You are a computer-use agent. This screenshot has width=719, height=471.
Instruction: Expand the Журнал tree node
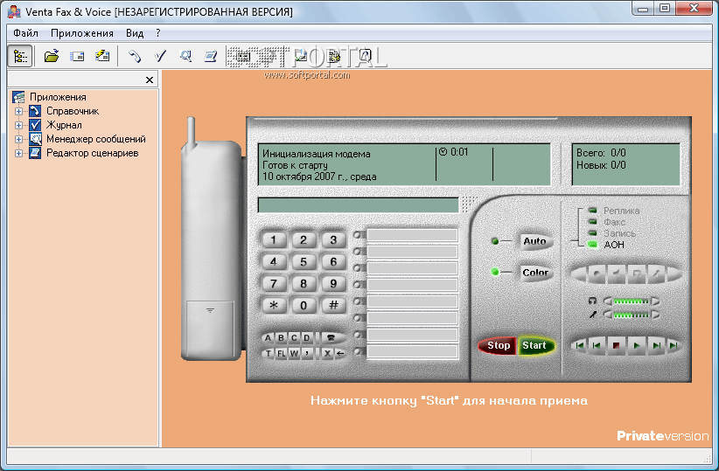click(x=18, y=125)
